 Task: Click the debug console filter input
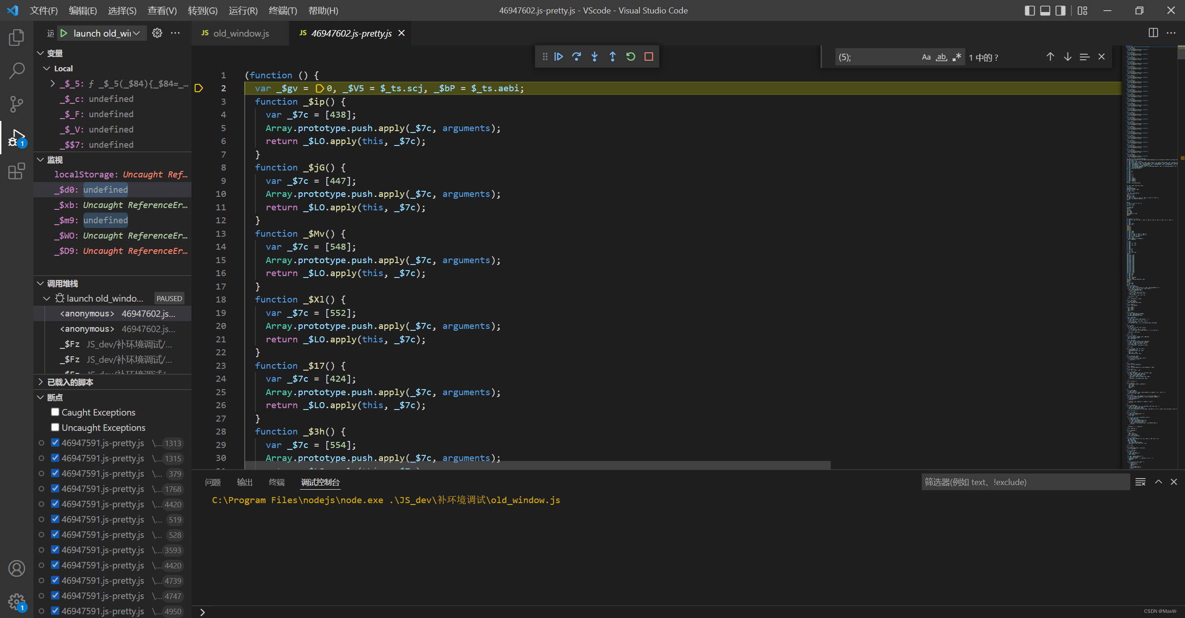point(1025,482)
